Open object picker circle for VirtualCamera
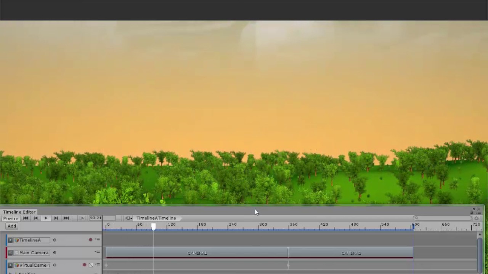 pos(55,265)
